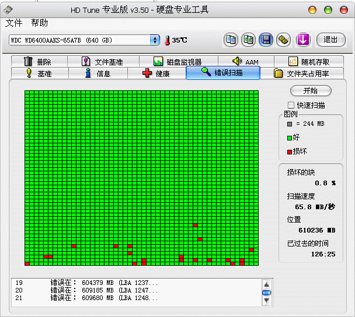The height and width of the screenshot is (317, 355).
Task: Open the 帮助 menu
Action: point(39,23)
